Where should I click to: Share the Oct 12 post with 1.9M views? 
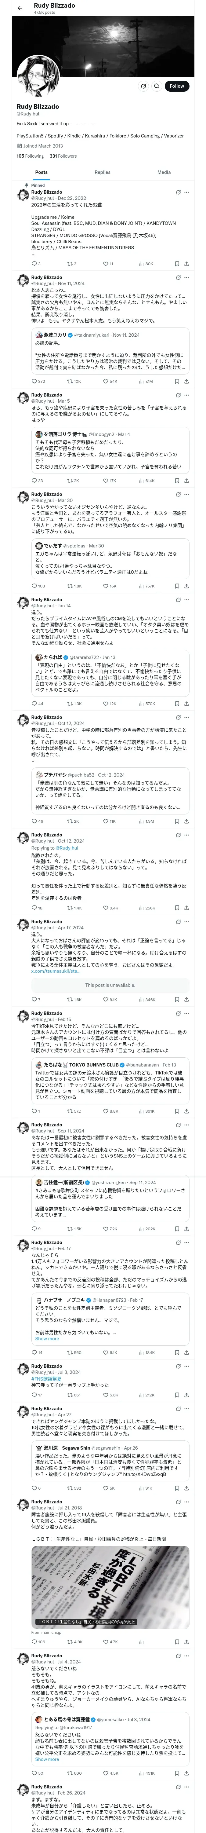coord(186,821)
